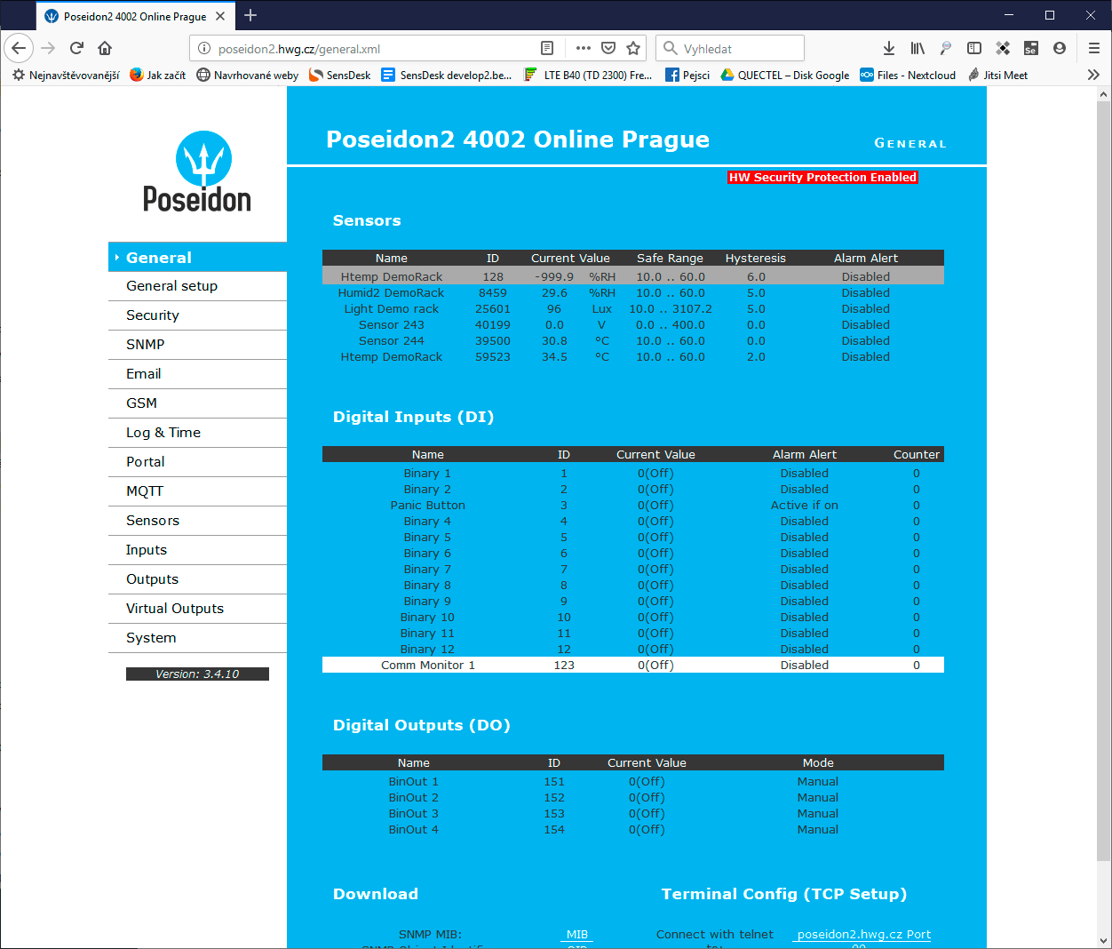This screenshot has height=949, width=1112.
Task: Open the SensDesk bookmark
Action: 339,75
